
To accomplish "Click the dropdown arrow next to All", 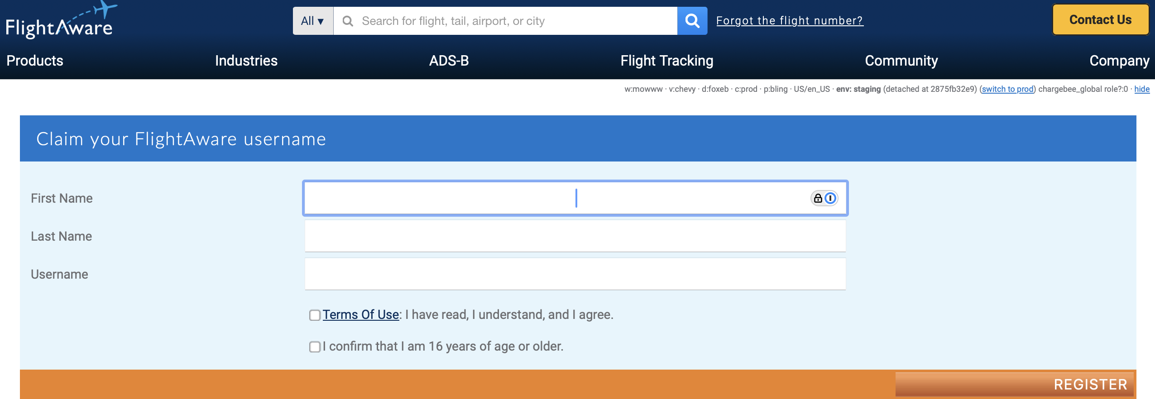I will pos(320,21).
